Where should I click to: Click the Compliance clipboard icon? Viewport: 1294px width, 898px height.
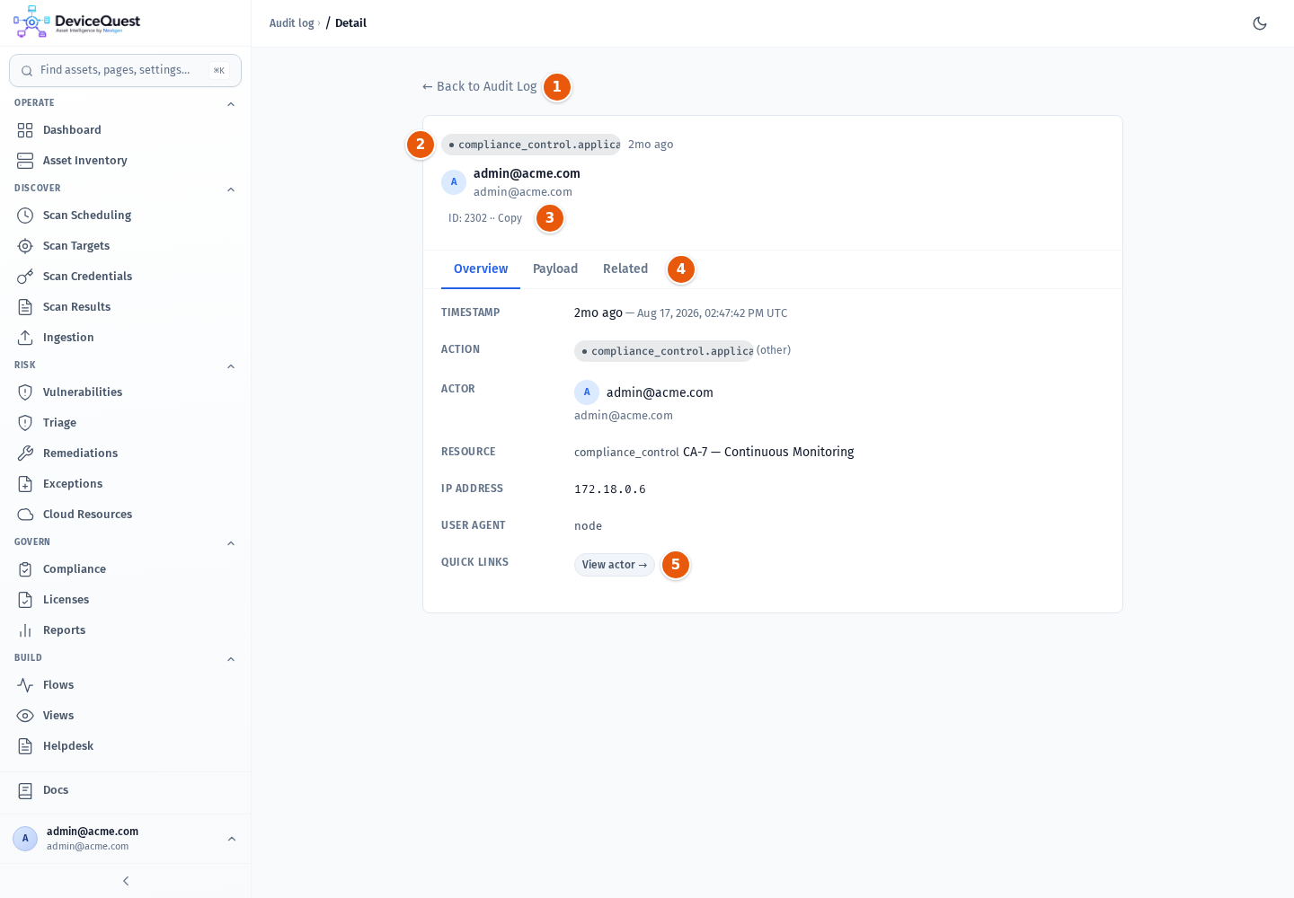pyautogui.click(x=25, y=569)
